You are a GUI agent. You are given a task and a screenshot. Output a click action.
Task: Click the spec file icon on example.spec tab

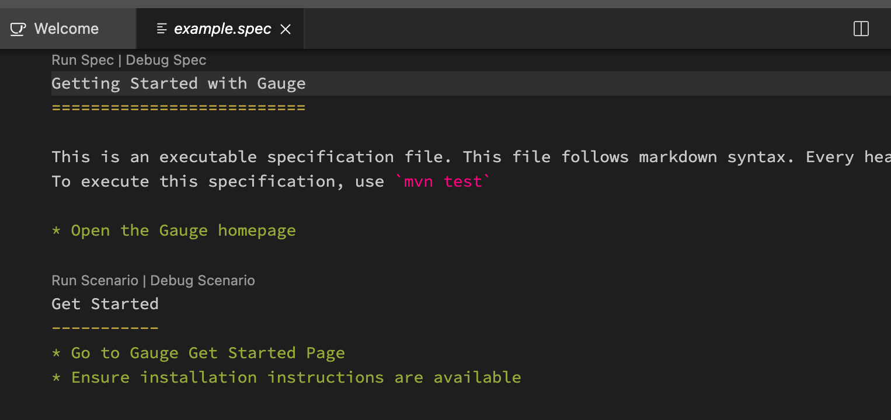pyautogui.click(x=161, y=28)
